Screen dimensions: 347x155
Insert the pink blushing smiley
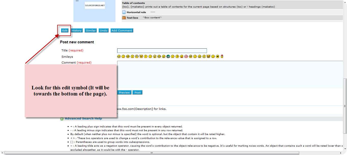(x=186, y=56)
